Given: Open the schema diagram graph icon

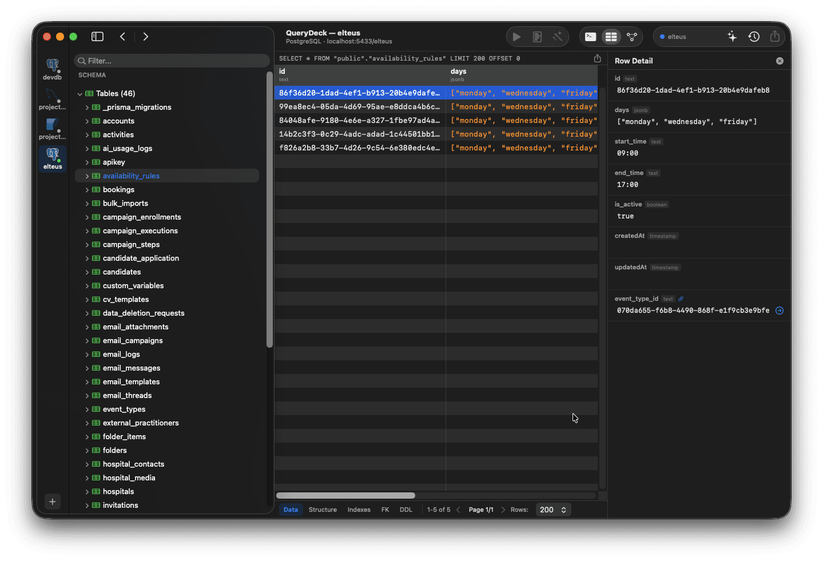Looking at the screenshot, I should (x=631, y=37).
